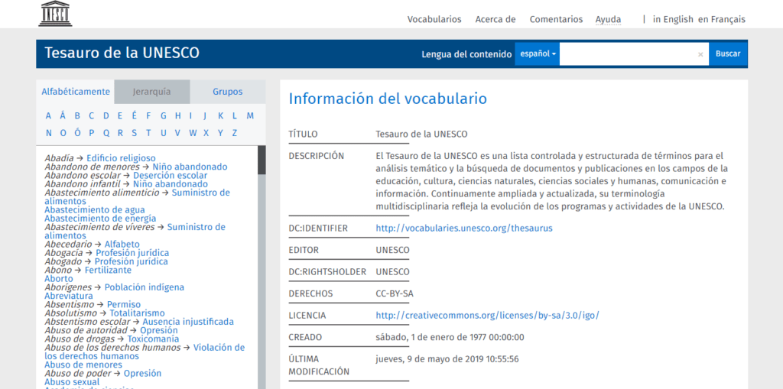Select letter S in the alphabet index

coord(134,133)
